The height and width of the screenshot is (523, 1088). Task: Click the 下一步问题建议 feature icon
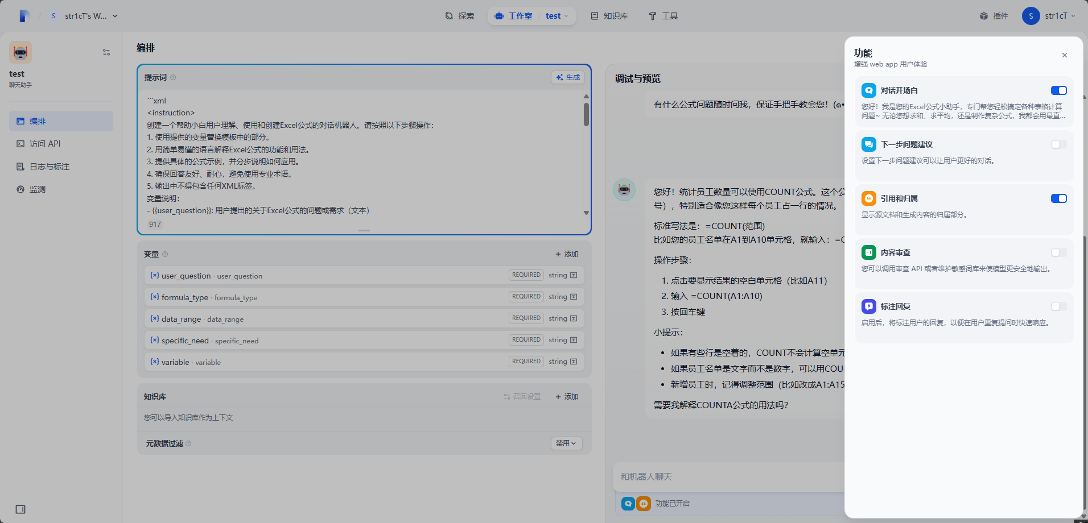pyautogui.click(x=869, y=144)
